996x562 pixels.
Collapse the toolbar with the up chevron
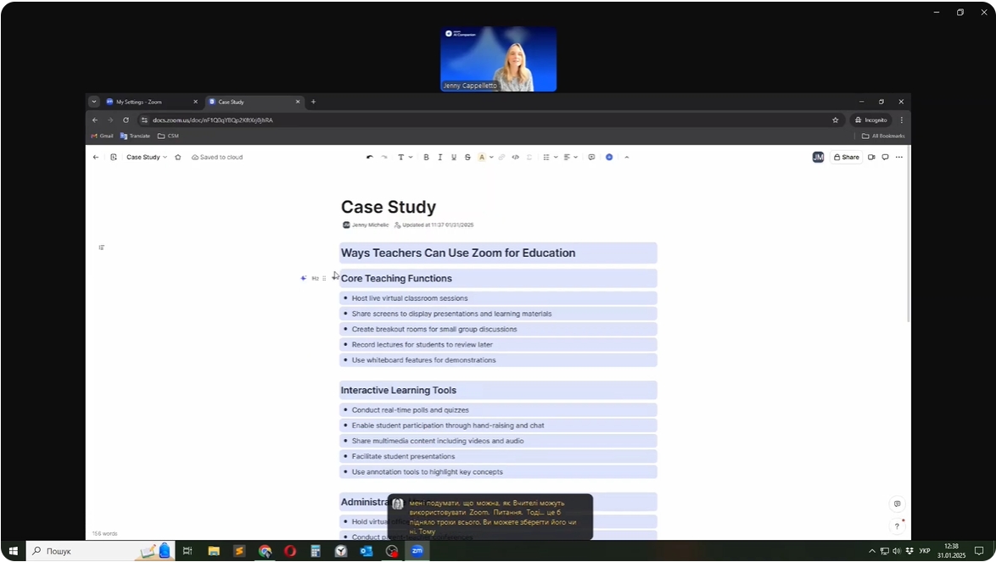[x=627, y=158]
